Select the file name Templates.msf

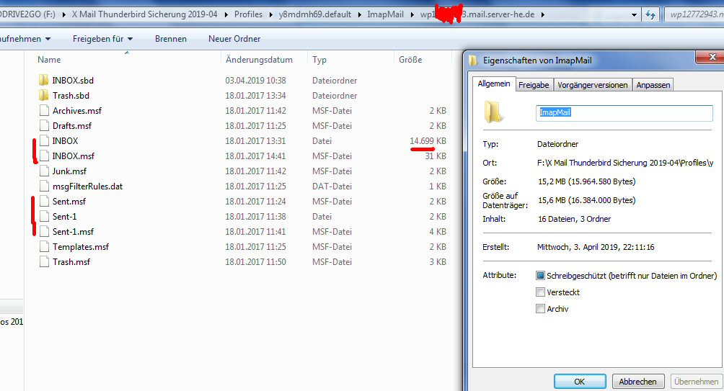coord(81,247)
